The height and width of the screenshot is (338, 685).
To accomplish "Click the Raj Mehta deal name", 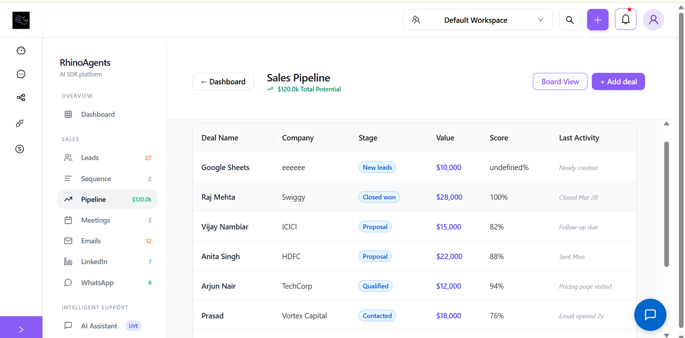I will (218, 197).
